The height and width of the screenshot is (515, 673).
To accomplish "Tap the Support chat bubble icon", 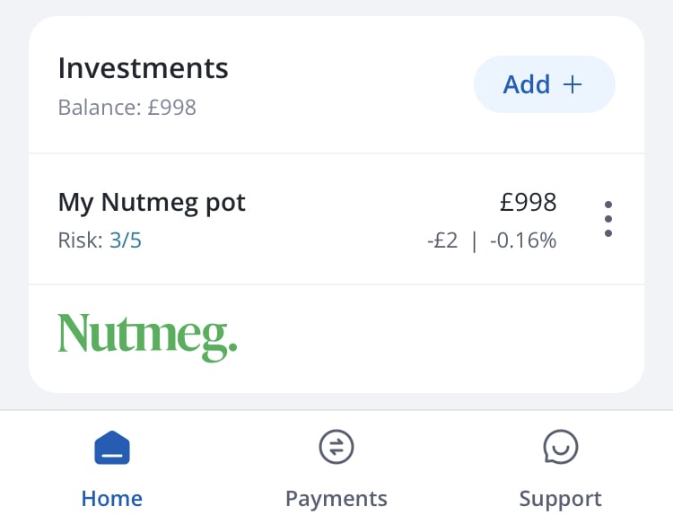I will [x=561, y=447].
